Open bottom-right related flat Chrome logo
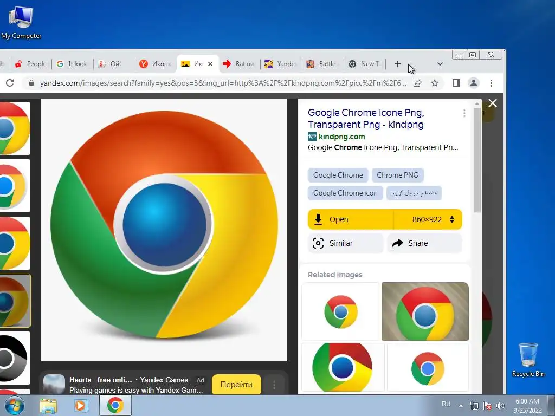555x416 pixels. click(x=428, y=367)
